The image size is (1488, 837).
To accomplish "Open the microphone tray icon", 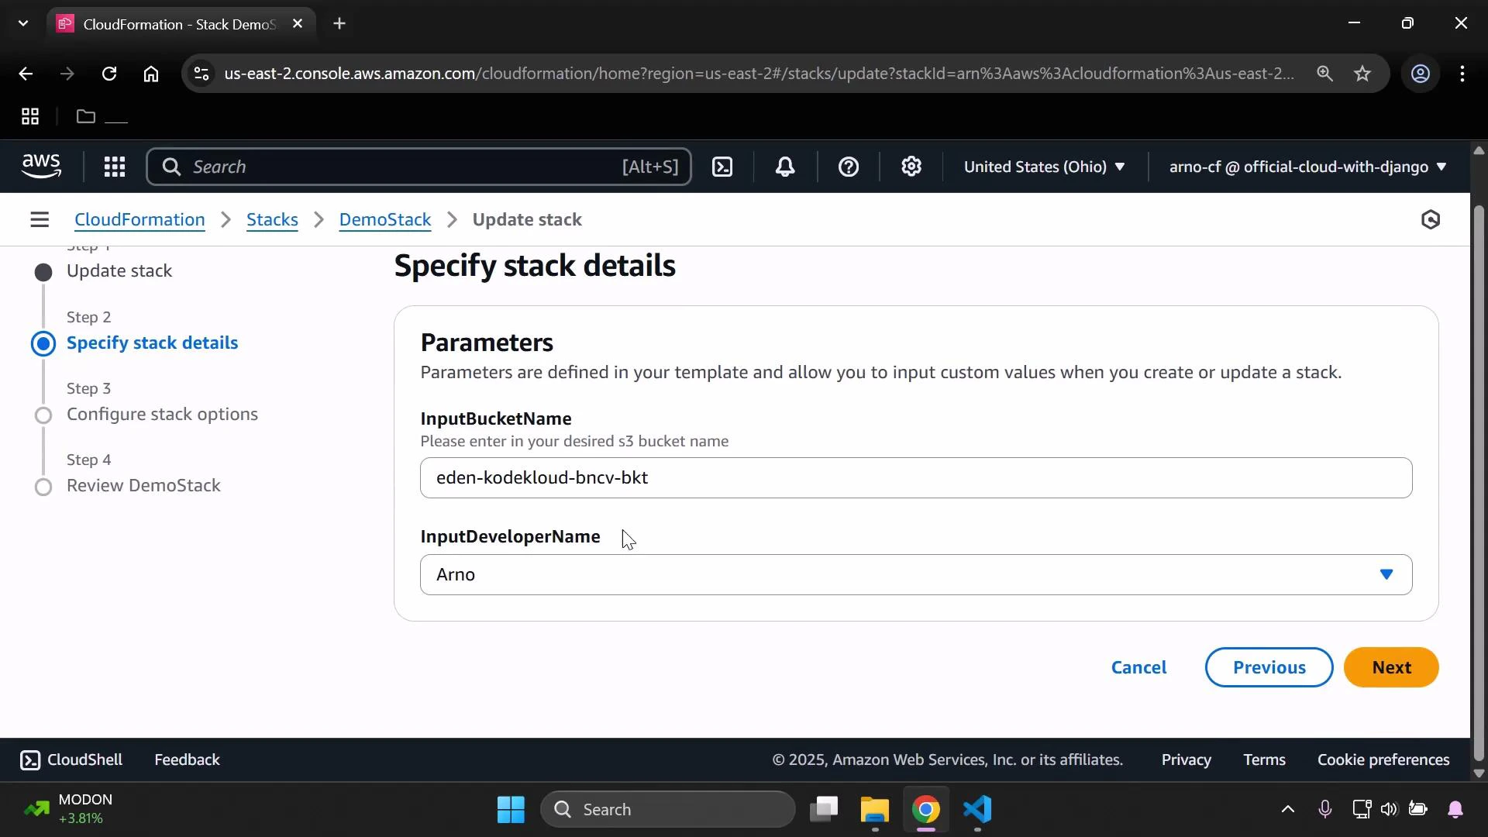I will 1325,810.
